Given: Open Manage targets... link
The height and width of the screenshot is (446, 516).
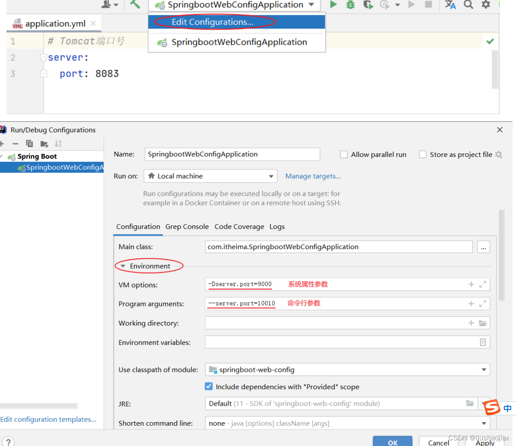Looking at the screenshot, I should pyautogui.click(x=313, y=176).
